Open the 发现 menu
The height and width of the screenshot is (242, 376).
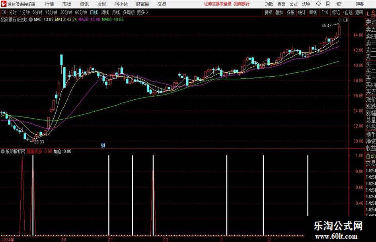pos(102,4)
